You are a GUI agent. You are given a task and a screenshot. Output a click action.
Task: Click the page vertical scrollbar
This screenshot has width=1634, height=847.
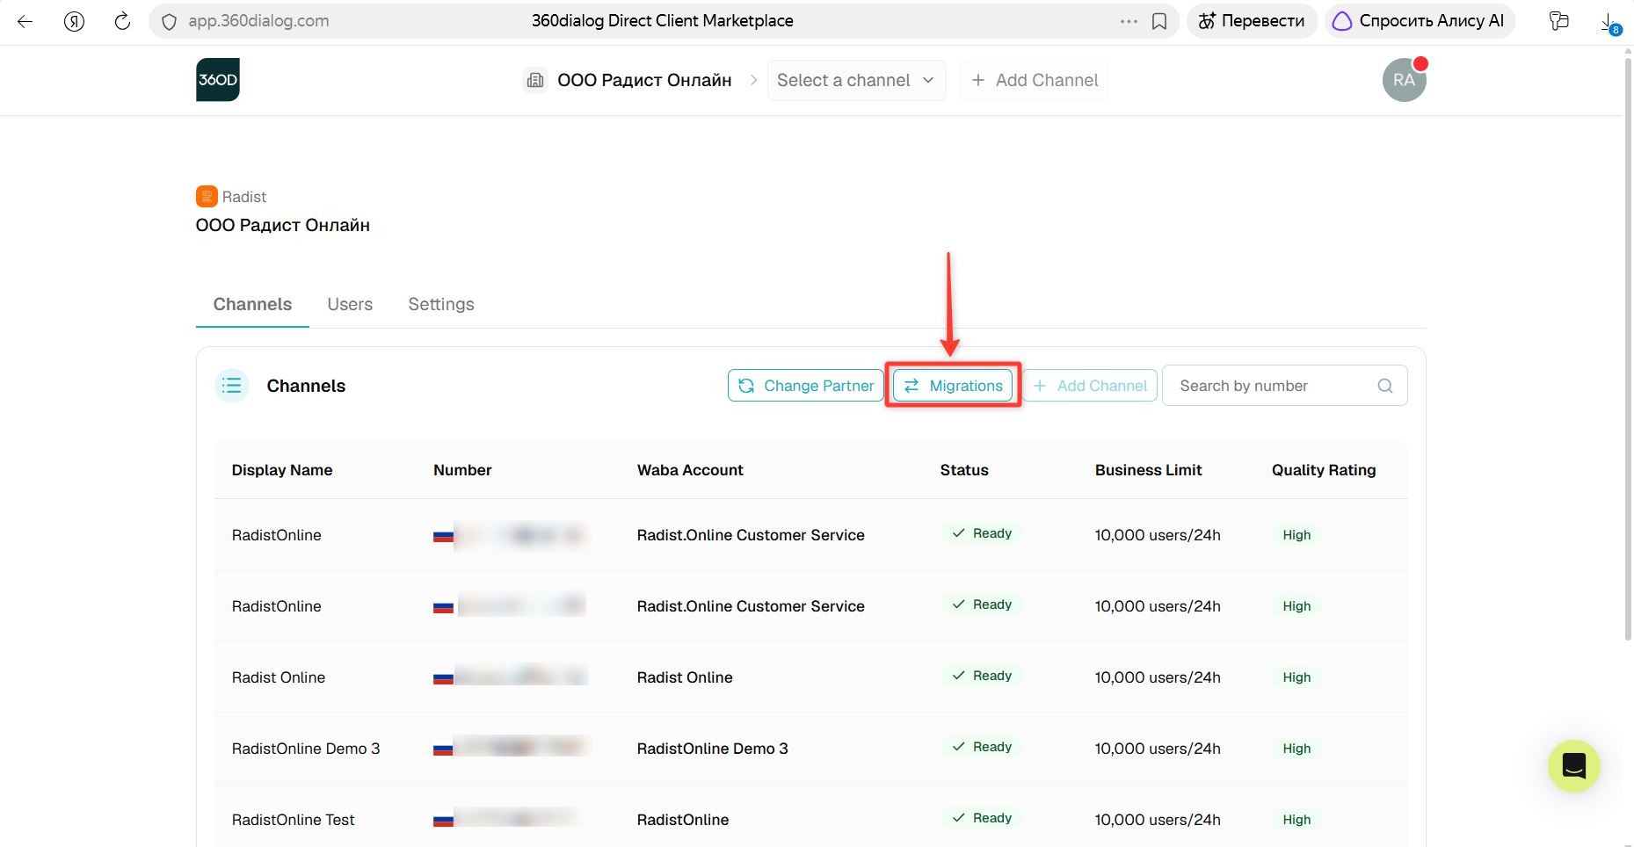(1628, 347)
